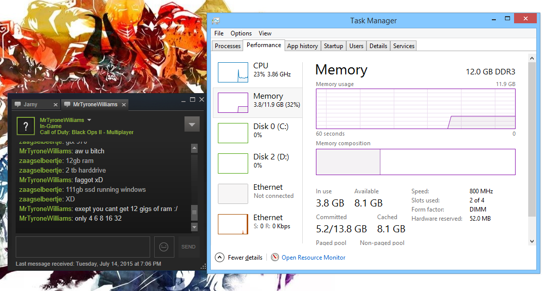The height and width of the screenshot is (291, 554).
Task: Close the Task Manager window
Action: point(525,18)
